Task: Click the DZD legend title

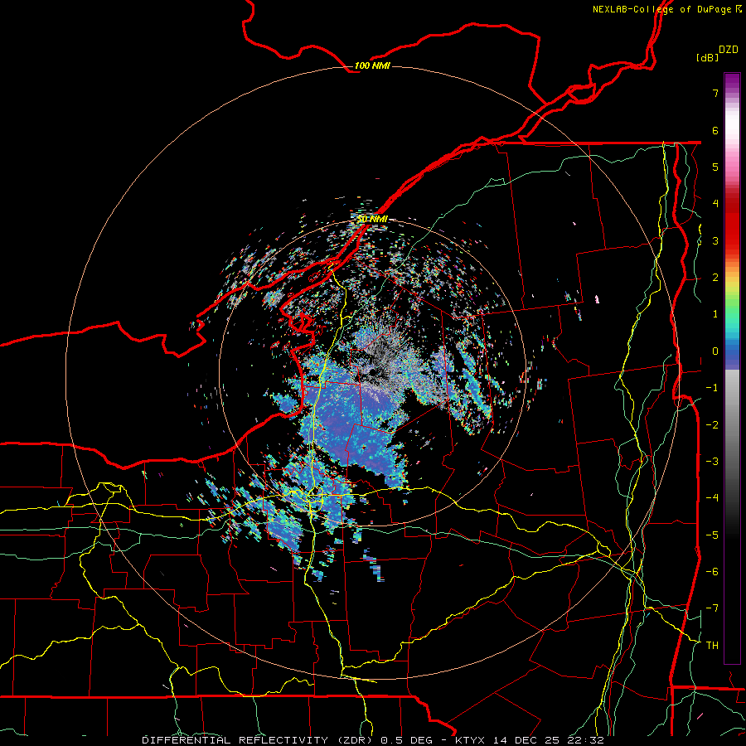Action: (729, 50)
